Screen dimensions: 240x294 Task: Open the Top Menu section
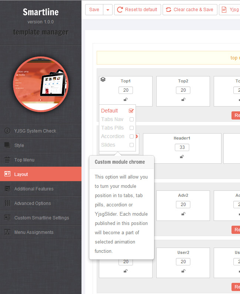pyautogui.click(x=41, y=160)
